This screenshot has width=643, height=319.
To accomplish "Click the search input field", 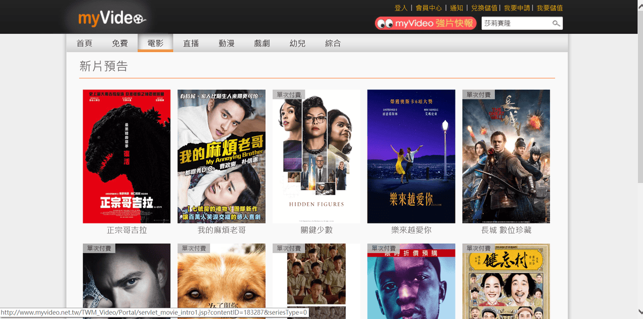I will 515,24.
